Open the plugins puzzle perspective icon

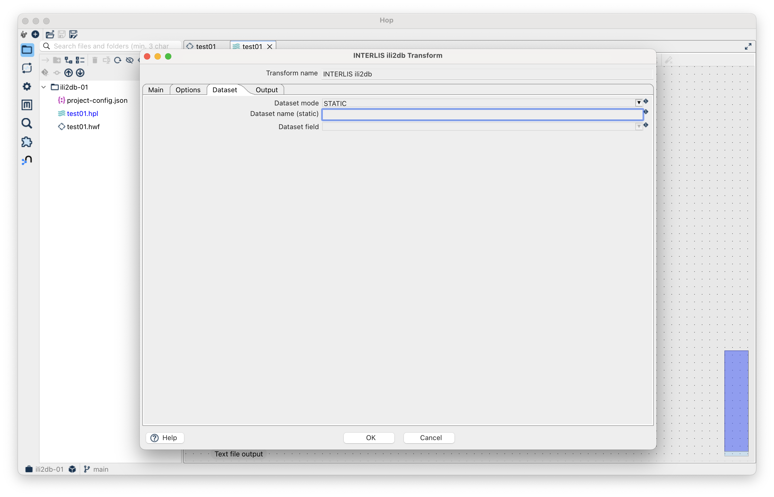27,142
